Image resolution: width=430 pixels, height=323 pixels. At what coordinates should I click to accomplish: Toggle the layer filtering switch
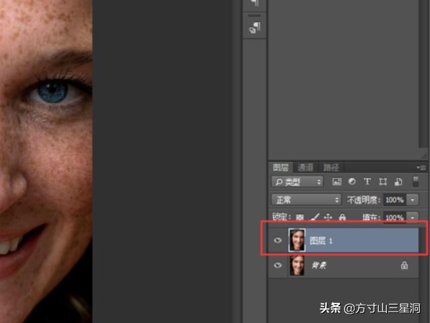tap(416, 182)
